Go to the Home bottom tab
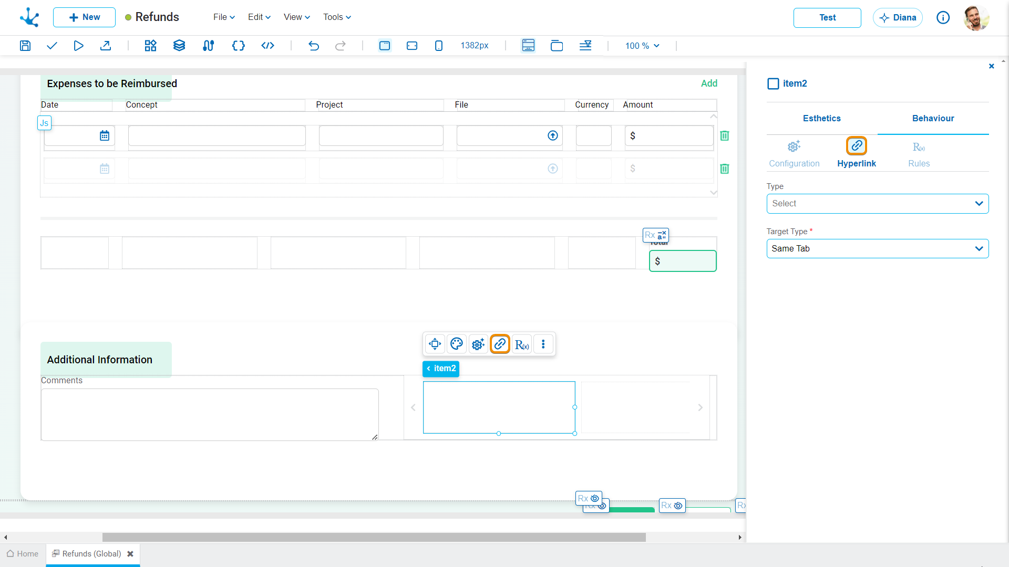 coord(23,554)
